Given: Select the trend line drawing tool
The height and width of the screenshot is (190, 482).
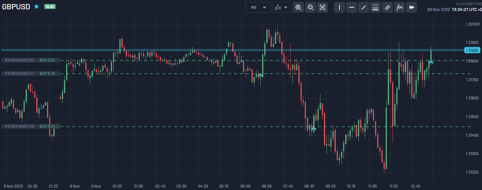Looking at the screenshot, I should point(363,7).
